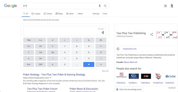
Task: Click the account profile picture
Action: point(172,6)
